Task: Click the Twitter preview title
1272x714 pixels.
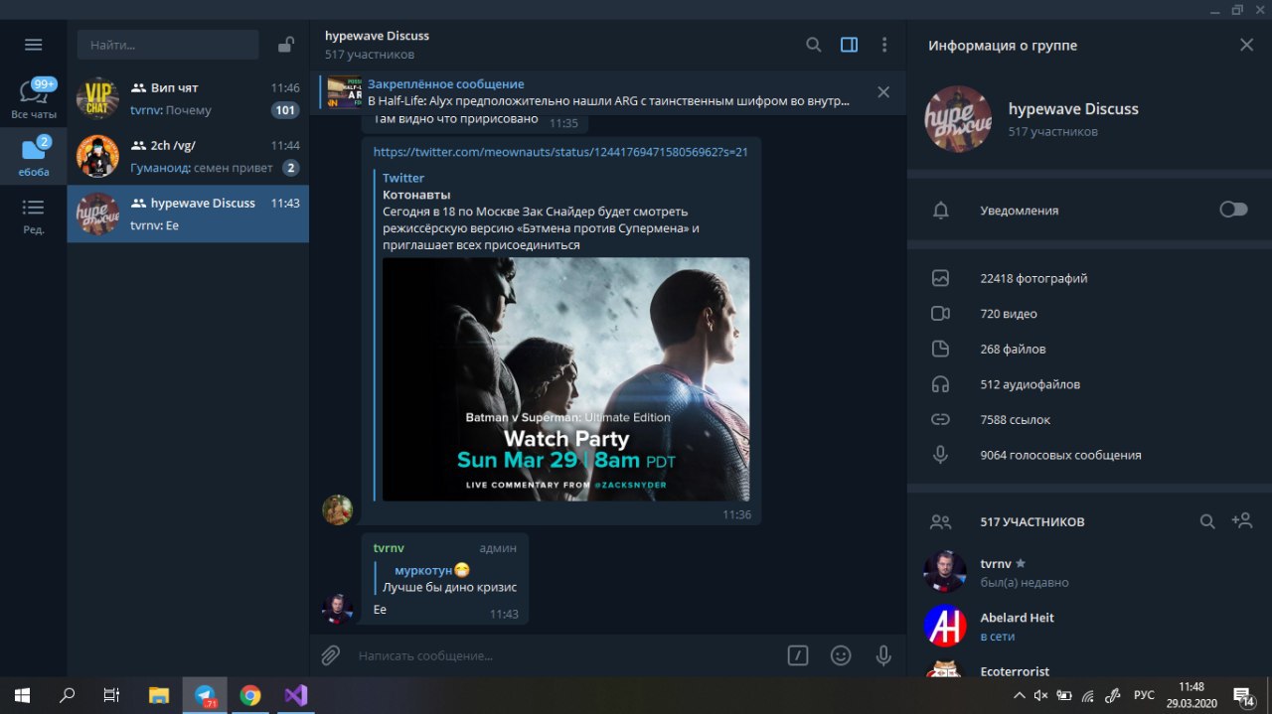Action: (x=403, y=178)
